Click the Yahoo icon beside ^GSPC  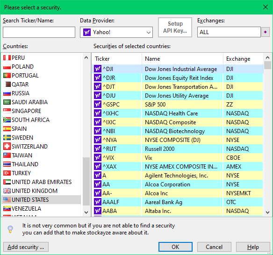98,105
